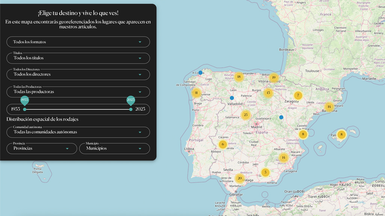
Task: Click the cluster marker 18 in Asturias
Action: pos(239,77)
